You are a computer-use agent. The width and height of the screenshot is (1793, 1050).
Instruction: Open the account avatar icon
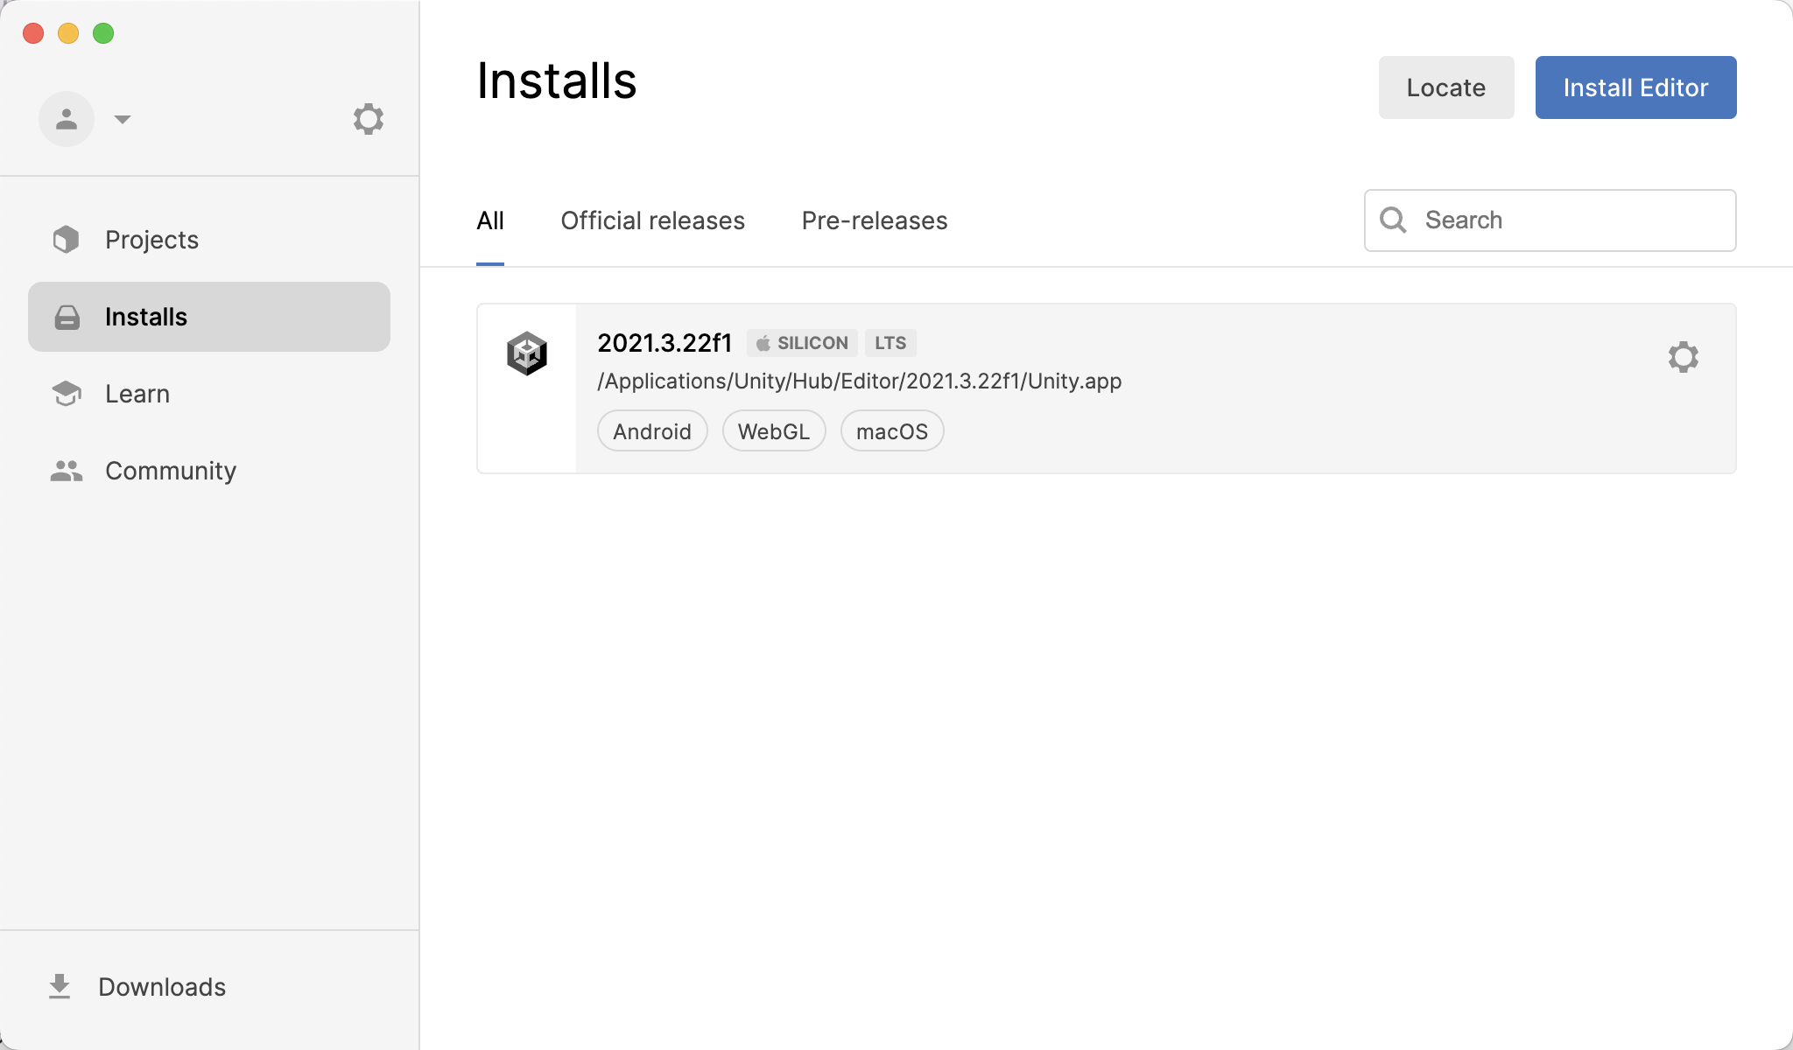67,119
